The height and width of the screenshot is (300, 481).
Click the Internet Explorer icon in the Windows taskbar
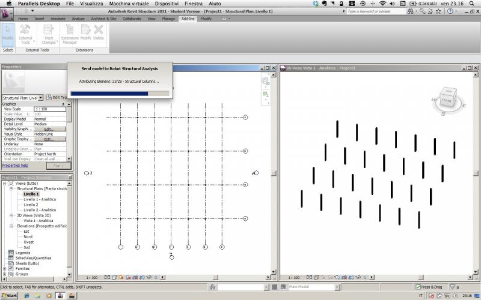(x=26, y=296)
